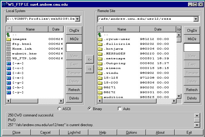Select the .windu remote folder icon
Viewport: 205px width, 137px height.
[x=100, y=73]
